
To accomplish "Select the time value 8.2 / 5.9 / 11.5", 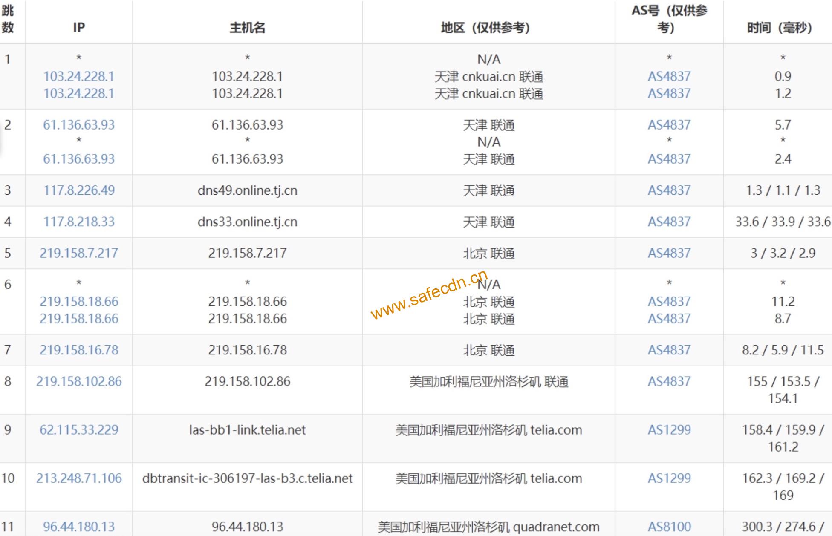I will (783, 350).
